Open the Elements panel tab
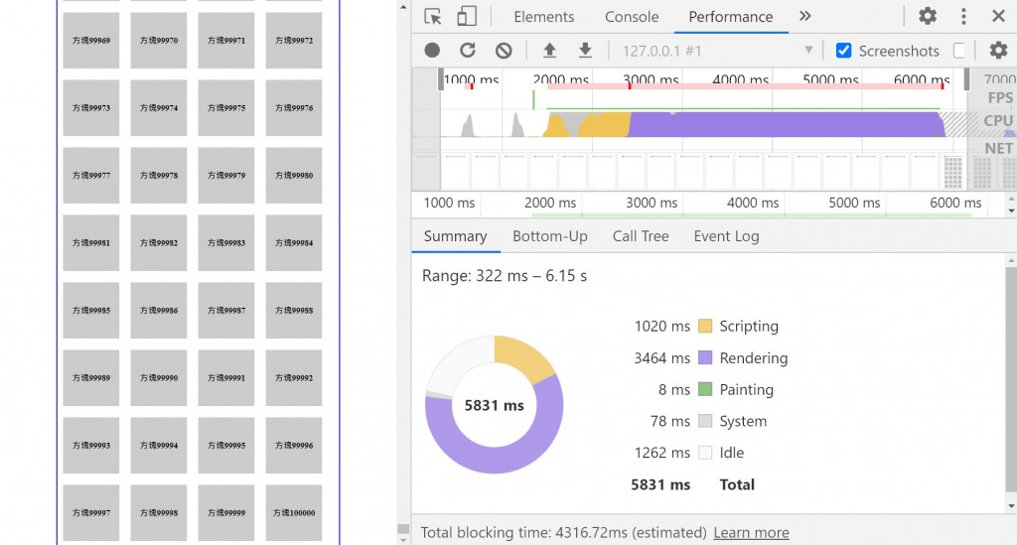 tap(543, 17)
